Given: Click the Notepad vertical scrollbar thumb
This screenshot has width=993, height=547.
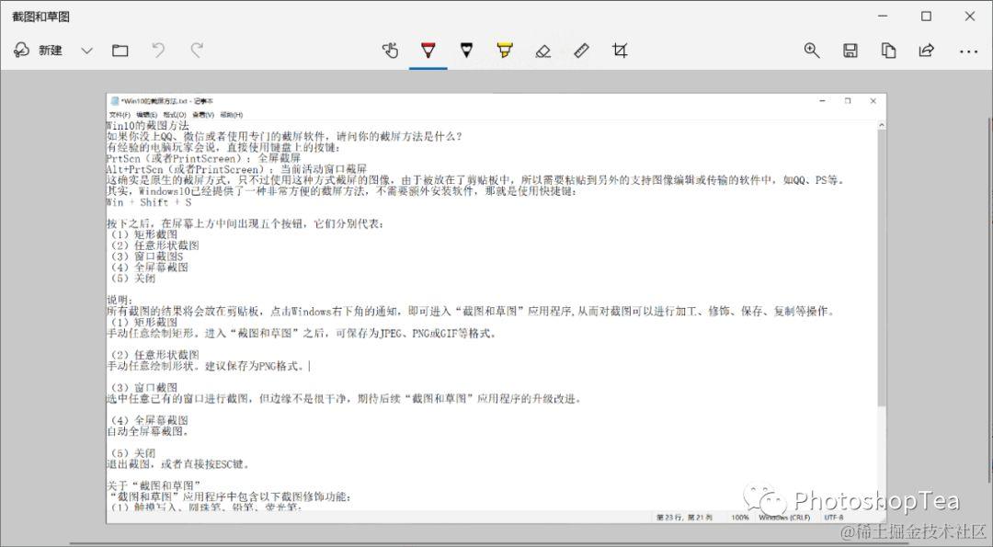Looking at the screenshot, I should point(881,269).
